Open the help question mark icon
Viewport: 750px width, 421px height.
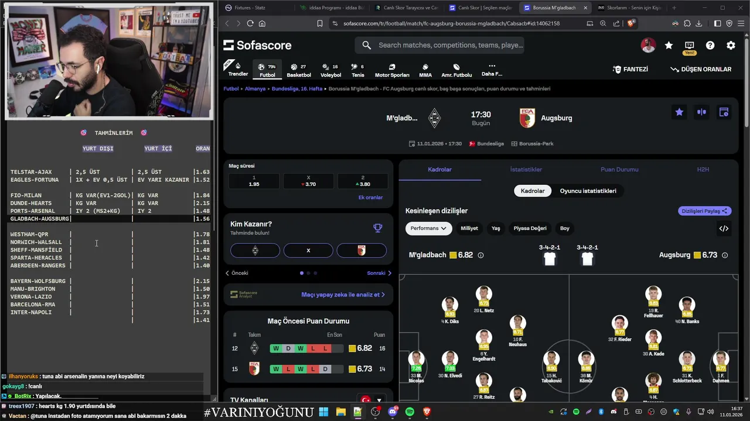[710, 45]
